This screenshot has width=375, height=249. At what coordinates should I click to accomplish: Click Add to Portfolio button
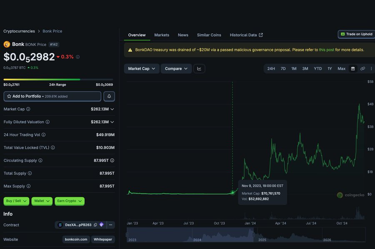pyautogui.click(x=52, y=96)
